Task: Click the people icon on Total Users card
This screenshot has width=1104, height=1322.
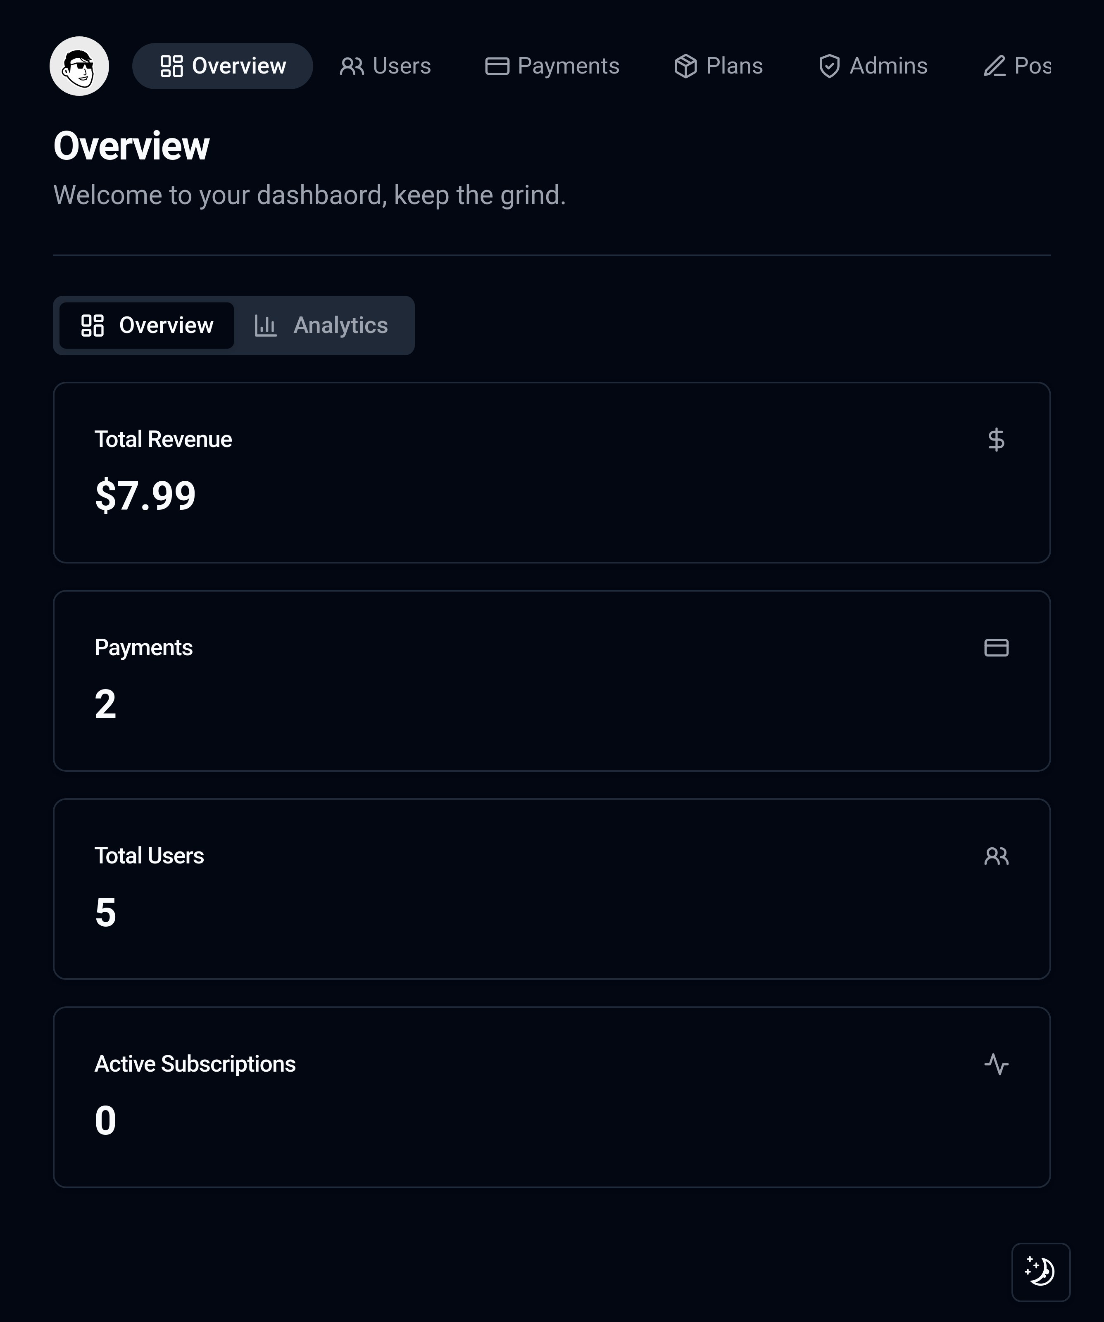Action: pos(996,856)
